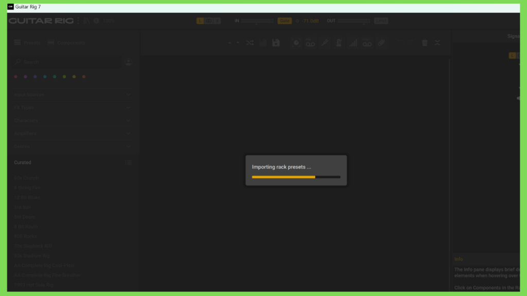Click the Curated list header
Image resolution: width=527 pixels, height=296 pixels.
[23, 162]
